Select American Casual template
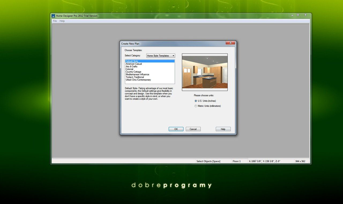Viewport: 343px width, 204px height. [150, 64]
